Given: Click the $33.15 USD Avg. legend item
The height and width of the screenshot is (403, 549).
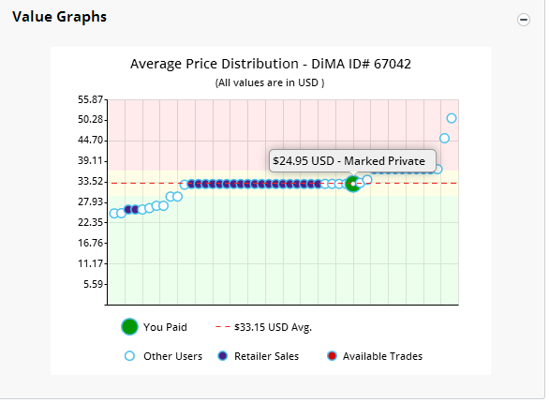Looking at the screenshot, I should coord(263,327).
